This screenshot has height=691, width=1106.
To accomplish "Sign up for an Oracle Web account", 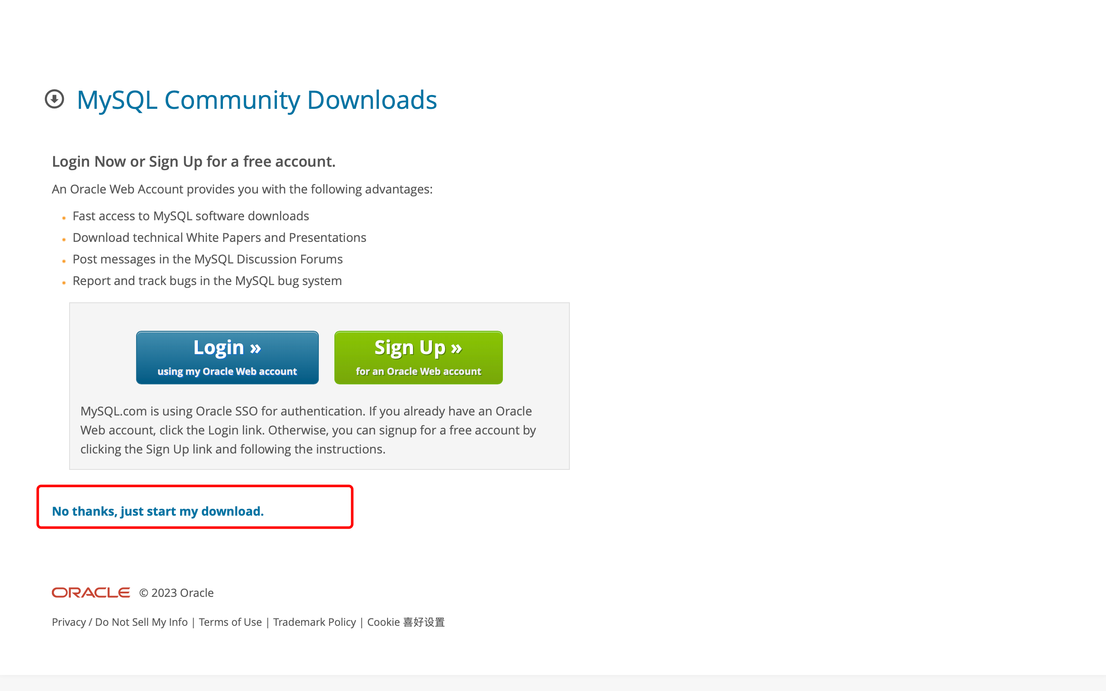I will pyautogui.click(x=418, y=358).
